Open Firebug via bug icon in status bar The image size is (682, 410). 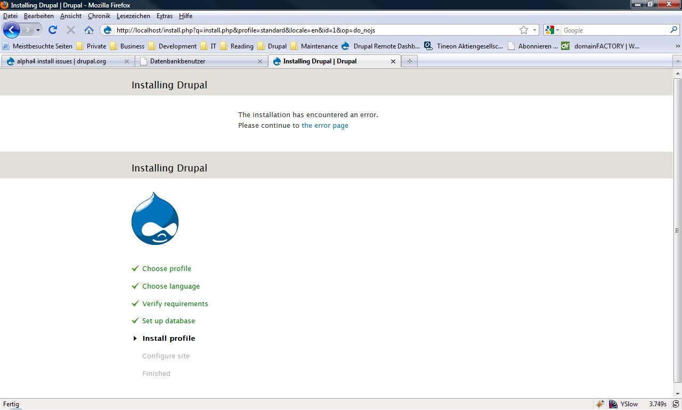[600, 404]
